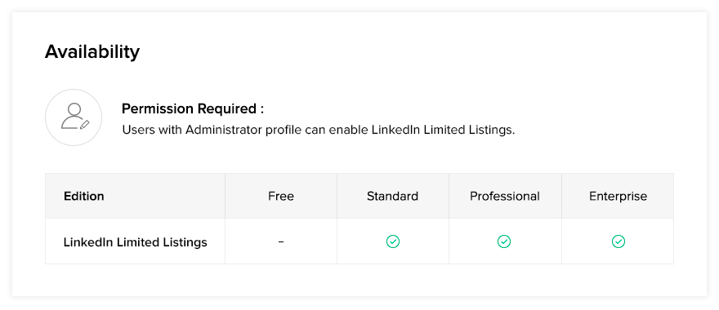Image resolution: width=719 pixels, height=310 pixels.
Task: Click the Permission Required label
Action: pos(193,109)
